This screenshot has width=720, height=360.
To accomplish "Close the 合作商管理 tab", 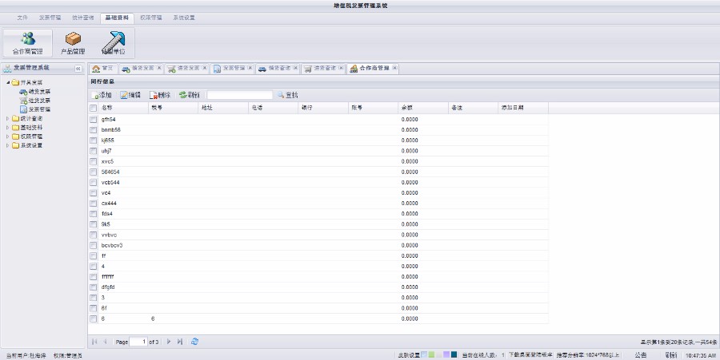I will click(x=395, y=68).
